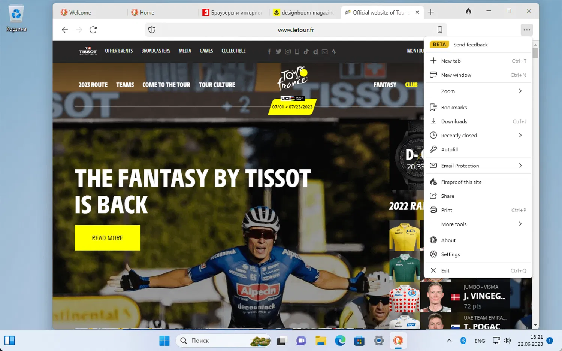Image resolution: width=562 pixels, height=351 pixels.
Task: Select New window from the browser menu
Action: 478,75
